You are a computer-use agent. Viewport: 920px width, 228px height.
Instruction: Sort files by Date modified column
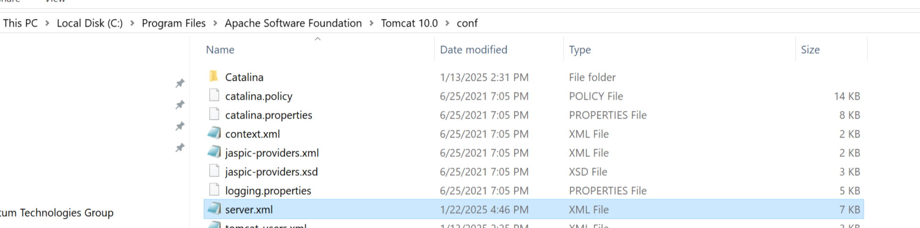(474, 50)
